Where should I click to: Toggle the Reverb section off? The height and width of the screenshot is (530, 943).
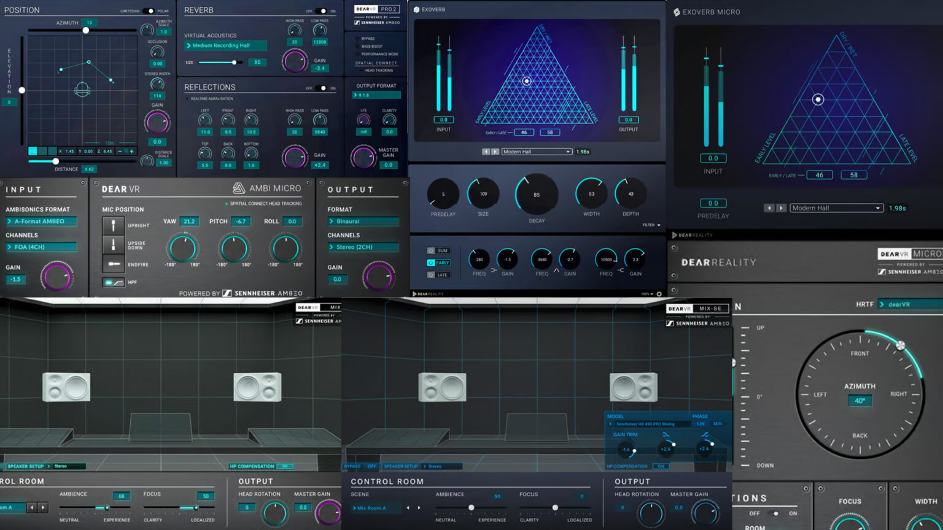[318, 10]
